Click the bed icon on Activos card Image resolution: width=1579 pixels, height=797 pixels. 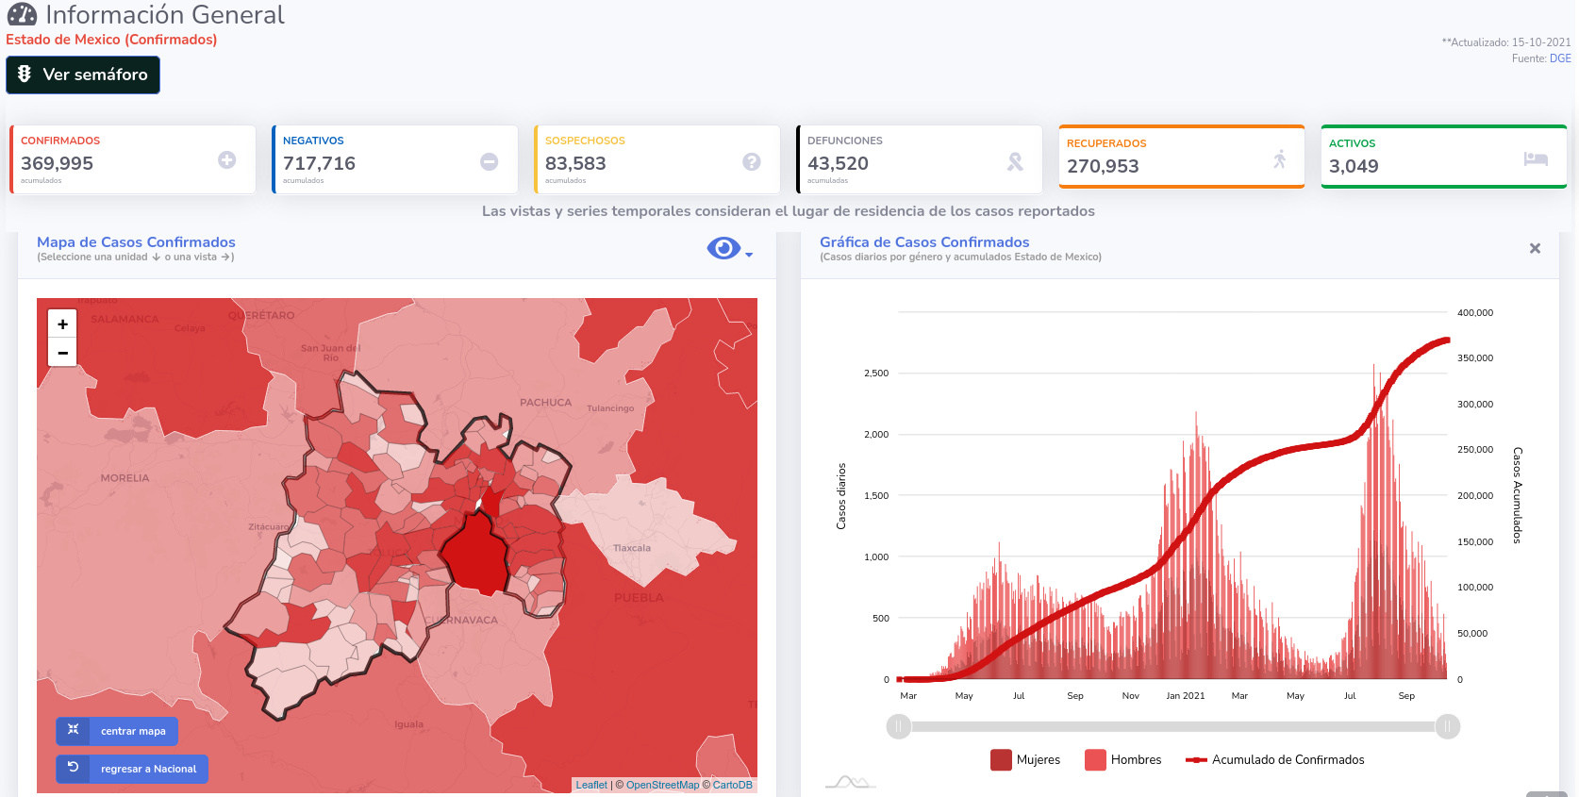click(1536, 158)
